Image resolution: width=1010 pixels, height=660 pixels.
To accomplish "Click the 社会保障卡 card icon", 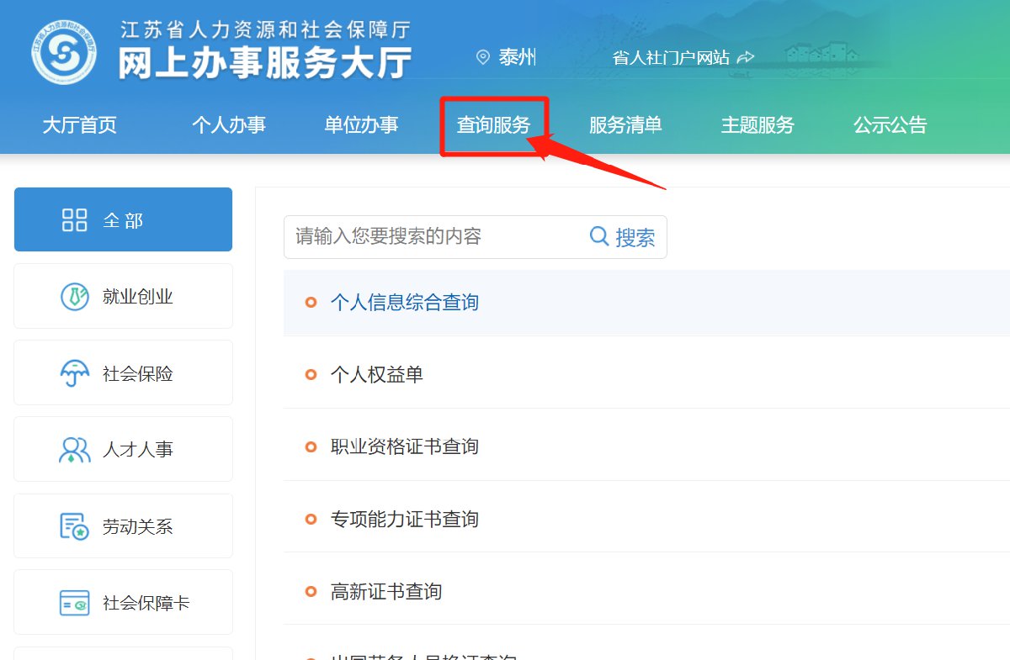I will point(75,603).
